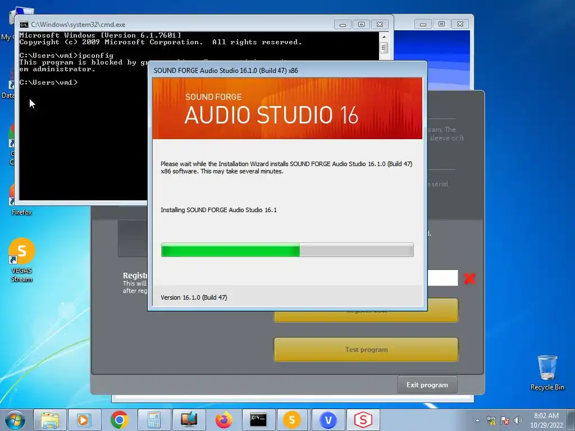The image size is (575, 431).
Task: Click the installation progress bar
Action: click(287, 250)
